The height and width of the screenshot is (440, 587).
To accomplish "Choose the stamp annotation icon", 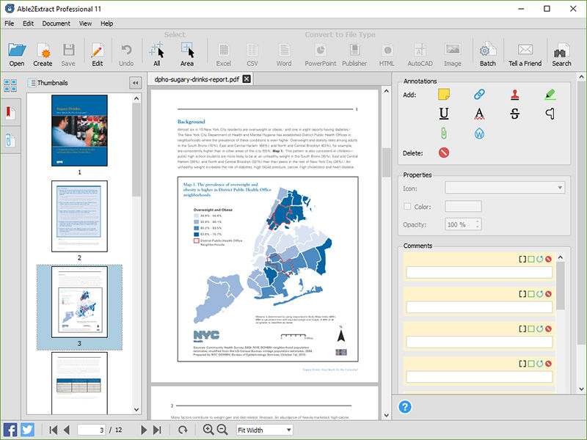I will pos(515,95).
